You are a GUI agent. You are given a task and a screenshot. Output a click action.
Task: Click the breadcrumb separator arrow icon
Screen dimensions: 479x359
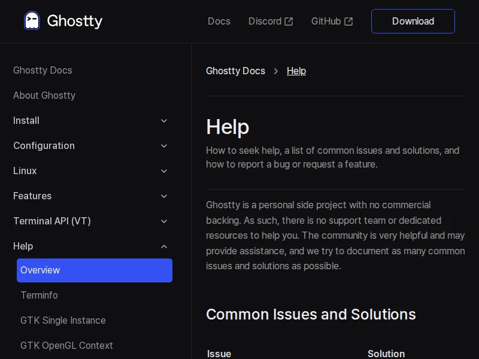276,71
